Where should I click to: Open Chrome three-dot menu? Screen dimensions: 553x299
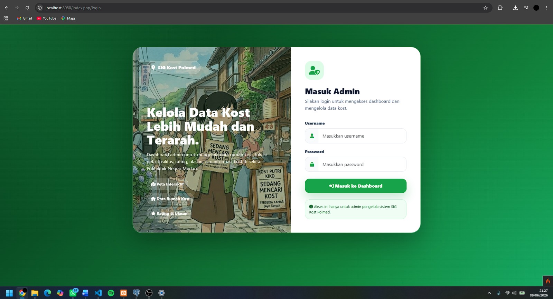[x=546, y=8]
